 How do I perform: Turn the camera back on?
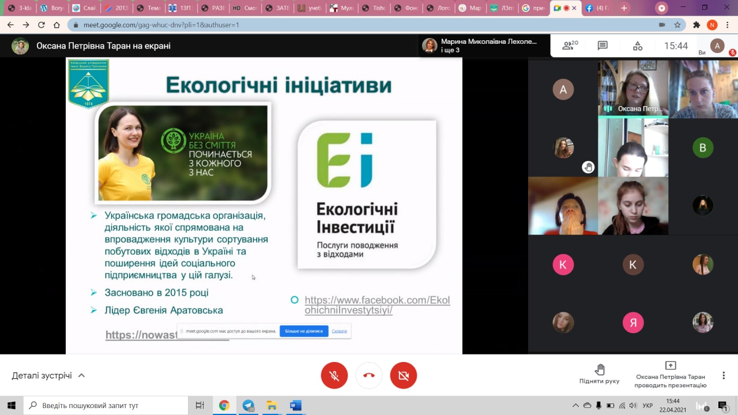404,376
